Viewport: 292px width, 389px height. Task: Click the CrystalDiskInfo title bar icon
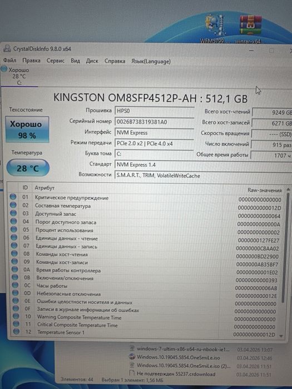7,48
